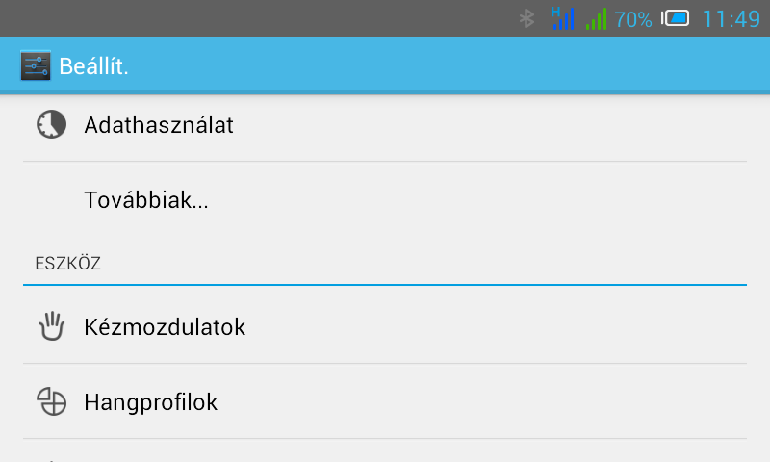Open the Hangprofilok sound profiles entry

(385, 401)
